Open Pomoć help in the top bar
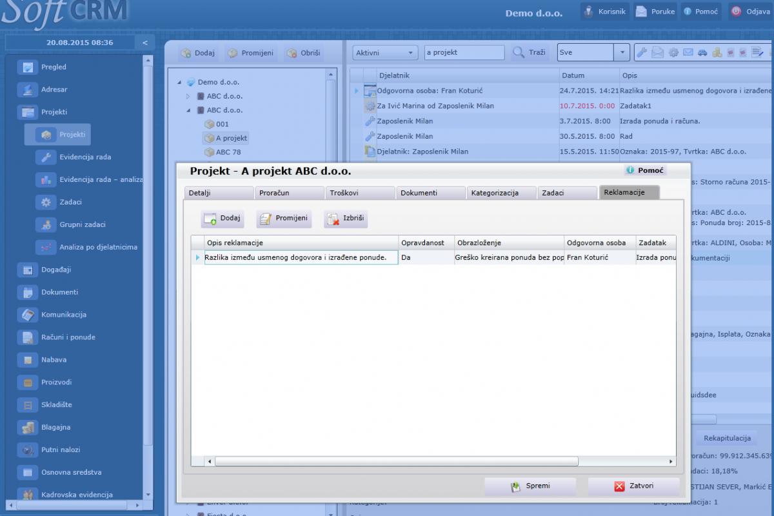Image resolution: width=774 pixels, height=516 pixels. [x=701, y=12]
